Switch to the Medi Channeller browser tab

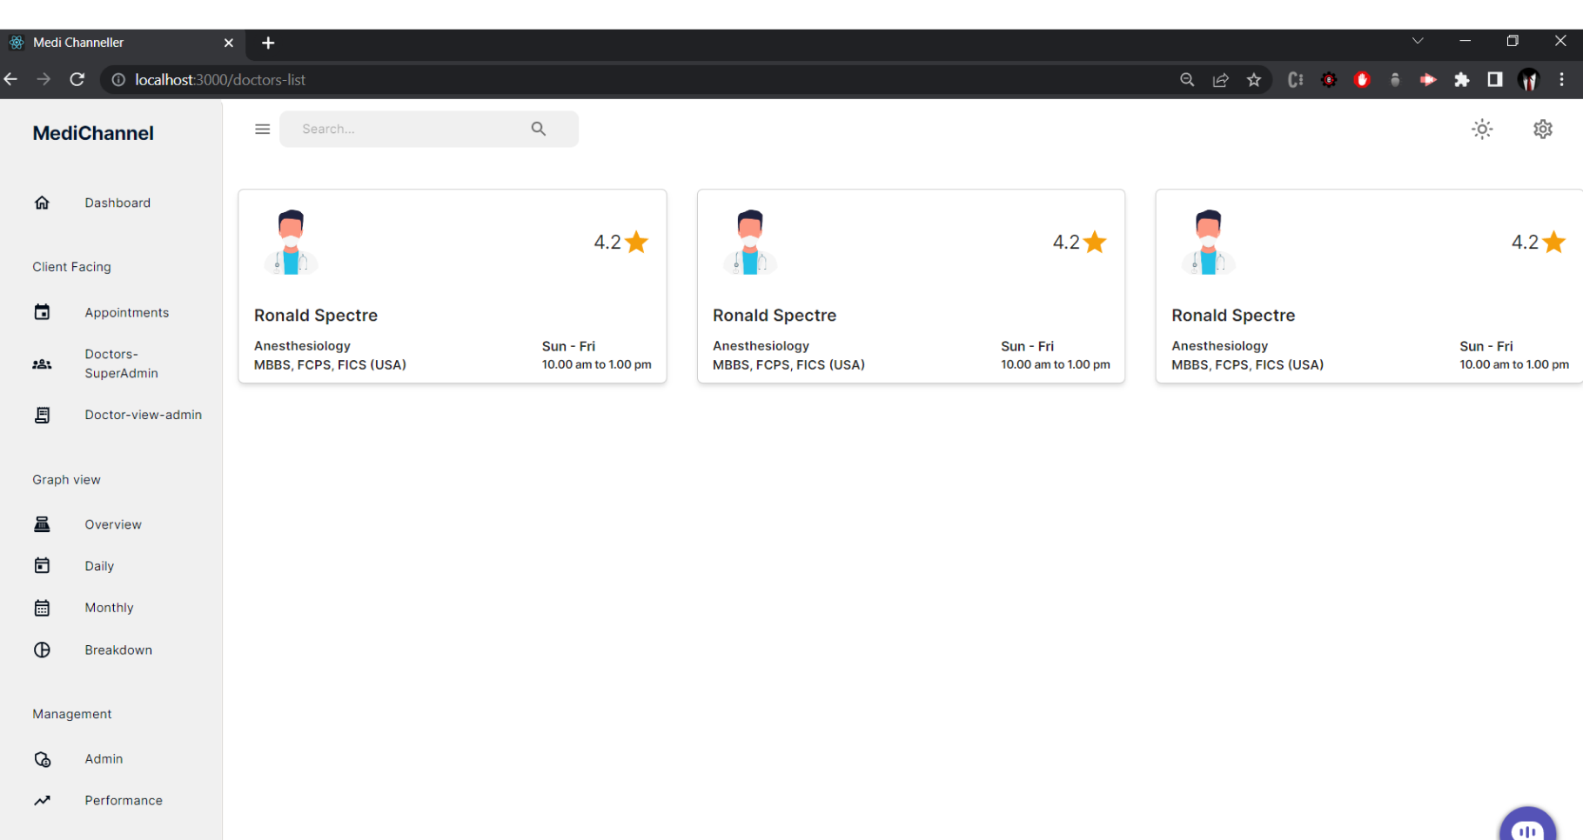tap(104, 42)
